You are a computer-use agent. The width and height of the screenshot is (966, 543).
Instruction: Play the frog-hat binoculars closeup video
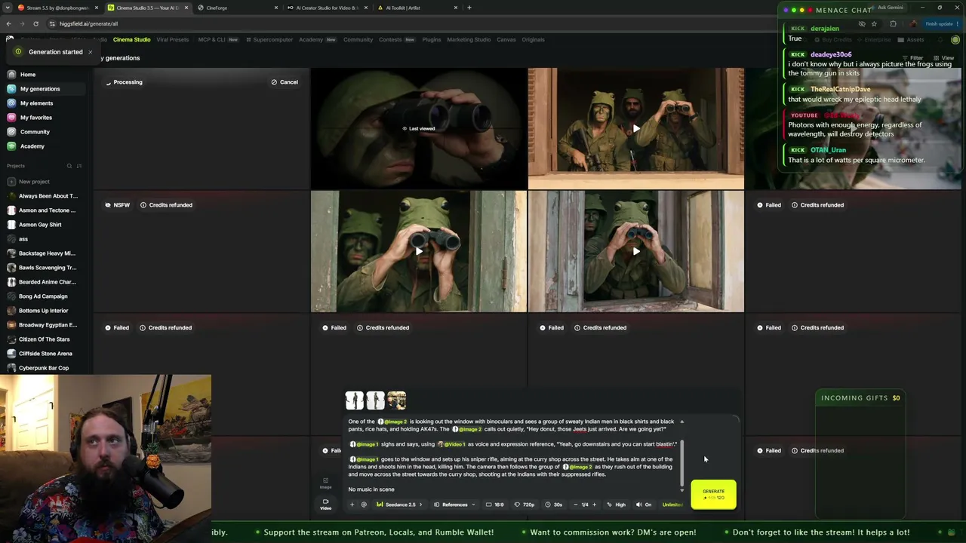(x=419, y=251)
